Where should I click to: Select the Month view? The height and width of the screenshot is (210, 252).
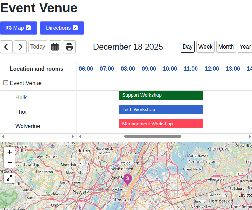pyautogui.click(x=226, y=47)
